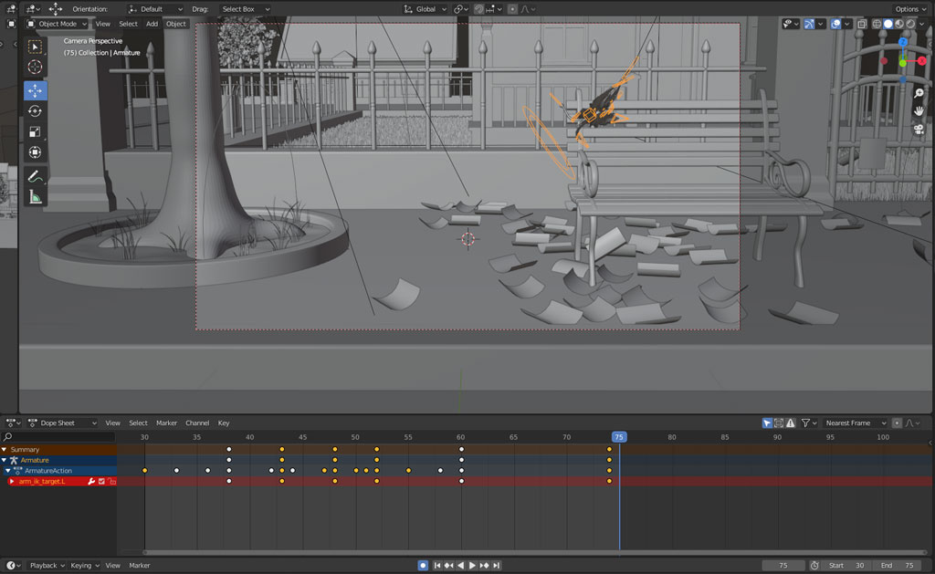935x574 pixels.
Task: Open the Nearest Frame snapping dropdown
Action: 855,423
